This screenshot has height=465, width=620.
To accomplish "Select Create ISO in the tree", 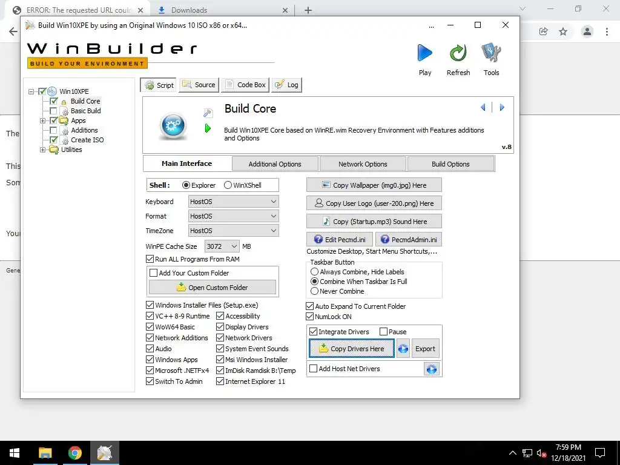I will [87, 140].
